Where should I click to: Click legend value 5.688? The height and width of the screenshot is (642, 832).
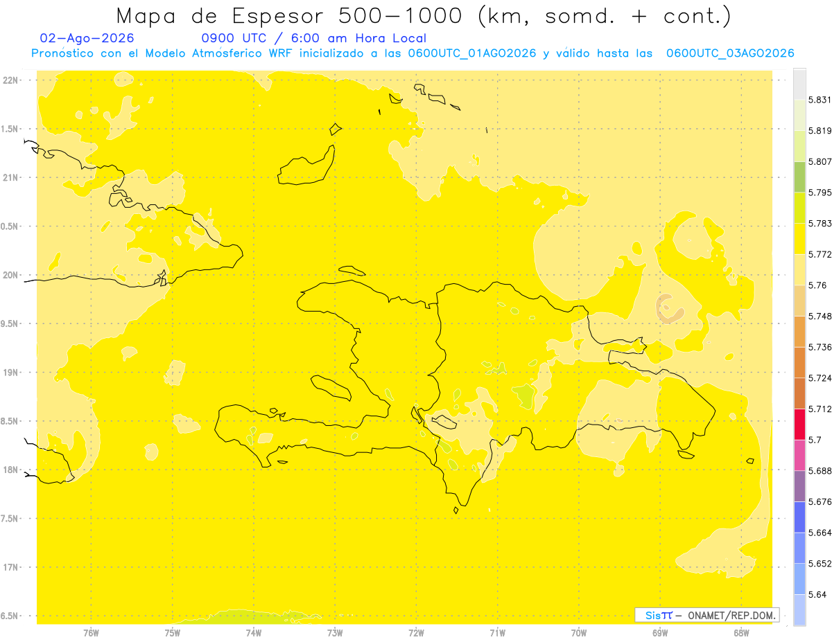pos(820,471)
